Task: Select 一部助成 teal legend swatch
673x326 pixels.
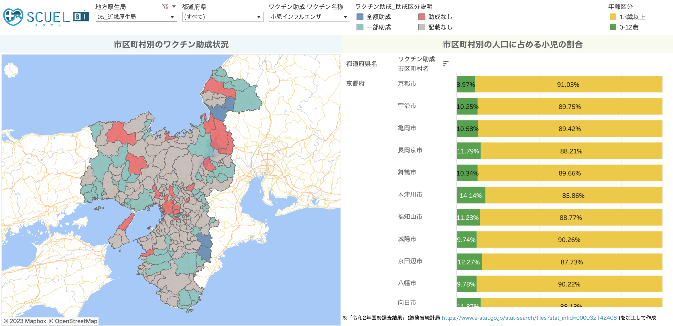Action: pyautogui.click(x=360, y=27)
